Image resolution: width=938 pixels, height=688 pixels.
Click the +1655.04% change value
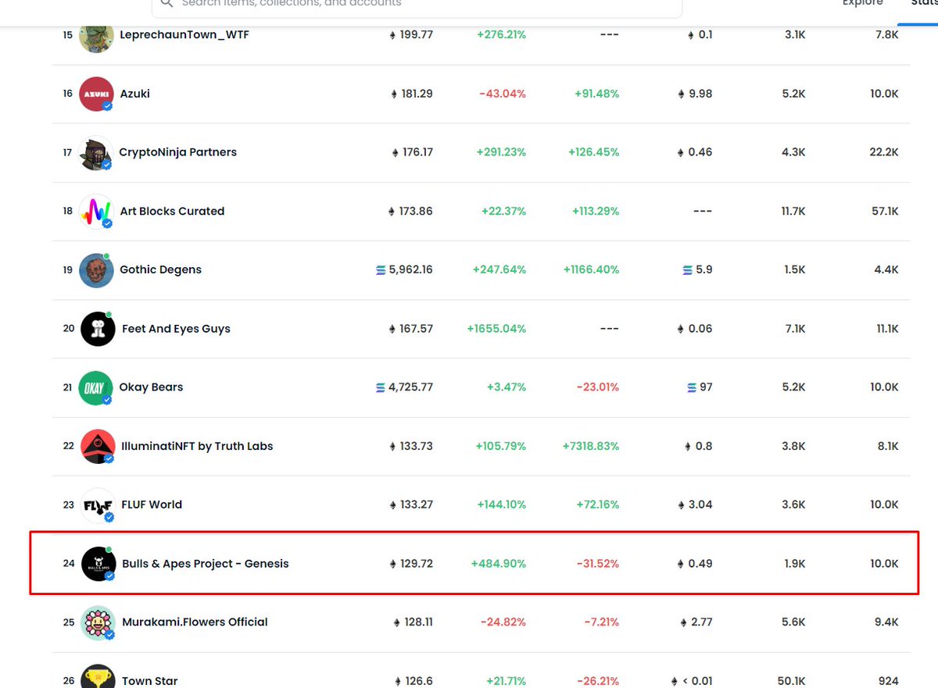[496, 329]
